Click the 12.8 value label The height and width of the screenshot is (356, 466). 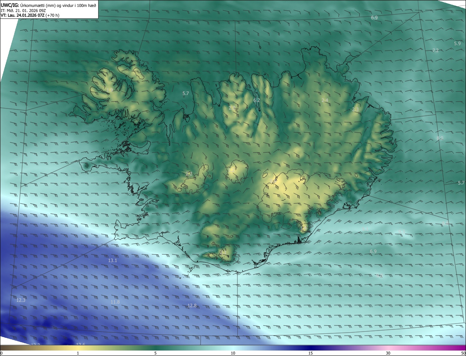click(192, 306)
